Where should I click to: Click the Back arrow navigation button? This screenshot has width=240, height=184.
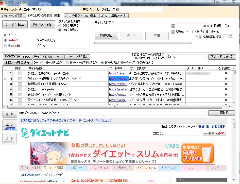click(10, 125)
